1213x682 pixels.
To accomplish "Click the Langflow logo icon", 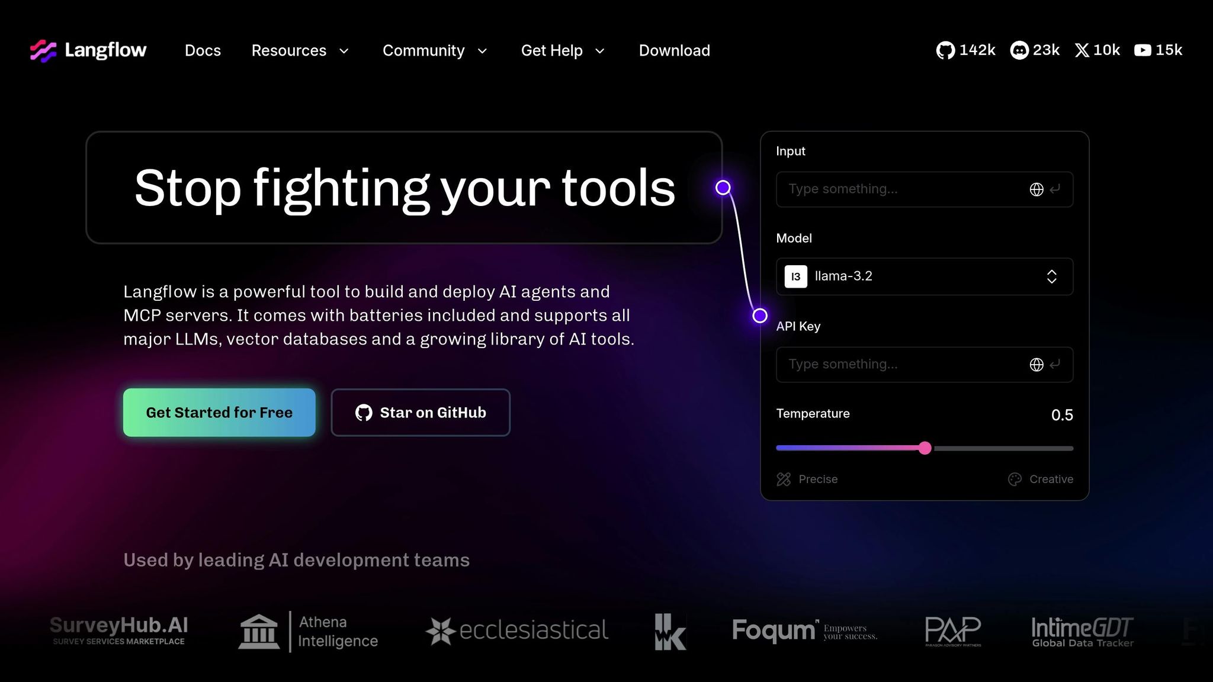I will (43, 51).
